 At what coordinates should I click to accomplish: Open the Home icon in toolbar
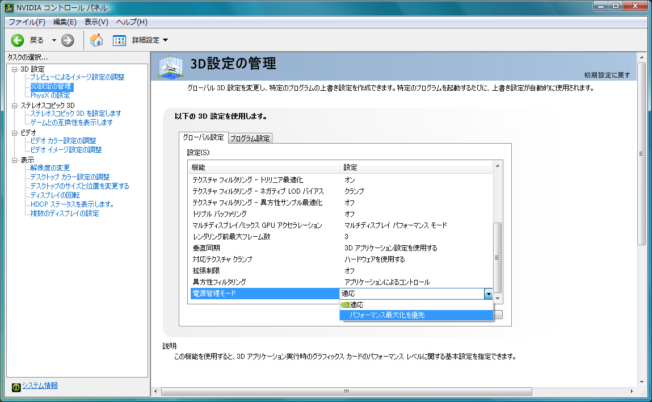pyautogui.click(x=96, y=40)
